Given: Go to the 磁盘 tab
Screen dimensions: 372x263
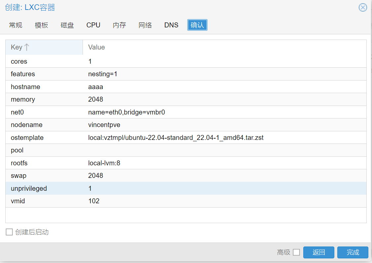Looking at the screenshot, I should click(x=67, y=25).
